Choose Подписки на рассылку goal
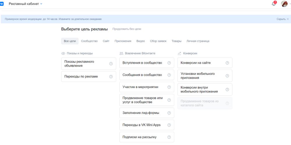 coord(147,137)
